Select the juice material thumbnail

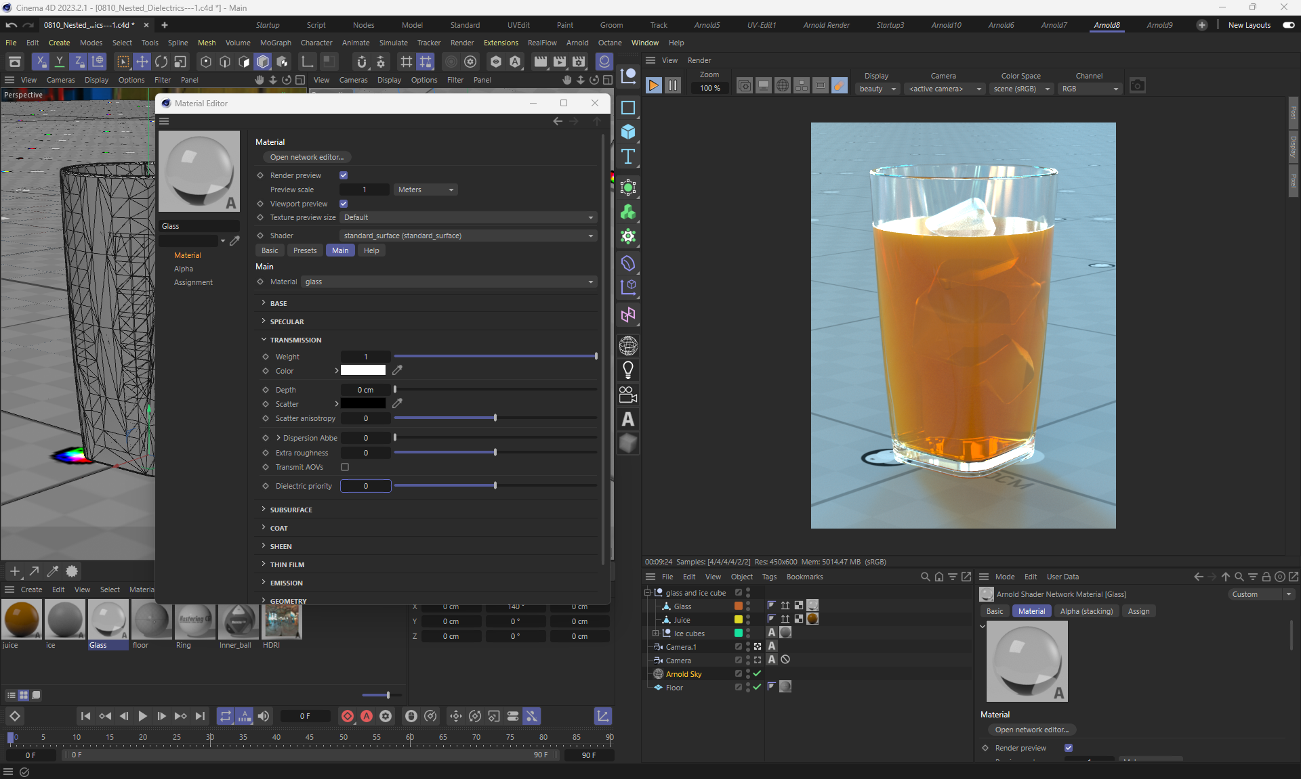pyautogui.click(x=22, y=620)
